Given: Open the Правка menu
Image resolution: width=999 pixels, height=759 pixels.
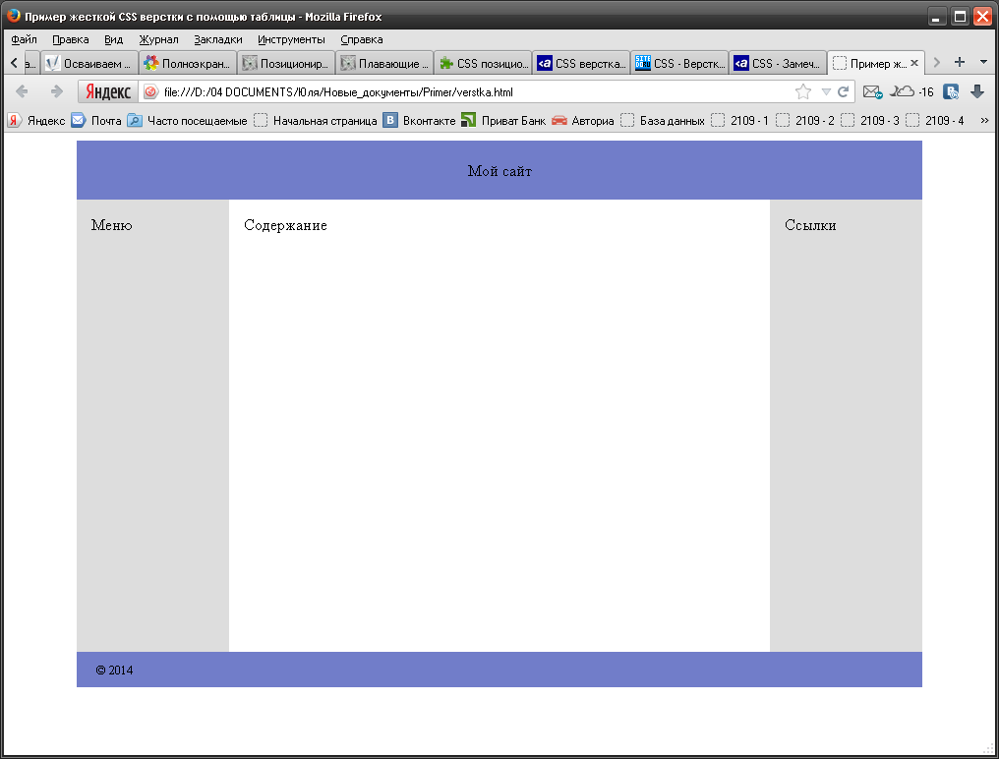Looking at the screenshot, I should click(70, 39).
